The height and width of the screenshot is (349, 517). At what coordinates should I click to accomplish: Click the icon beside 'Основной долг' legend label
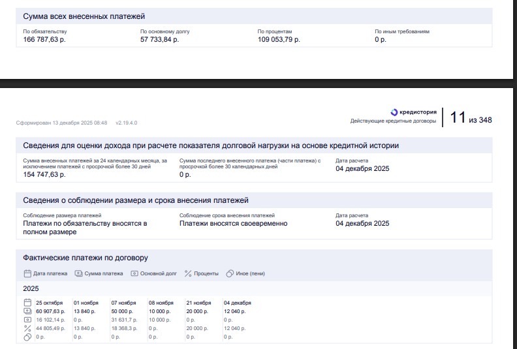pos(134,273)
